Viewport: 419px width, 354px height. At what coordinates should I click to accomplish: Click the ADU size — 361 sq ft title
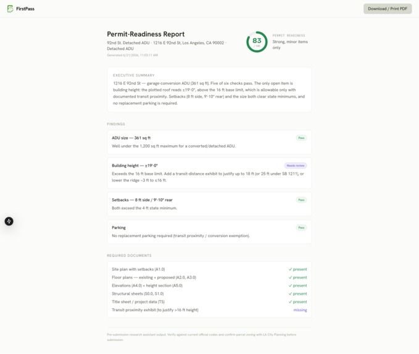pyautogui.click(x=131, y=138)
